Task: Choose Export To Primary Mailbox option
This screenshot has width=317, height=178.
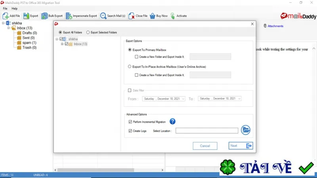Action: coord(130,50)
